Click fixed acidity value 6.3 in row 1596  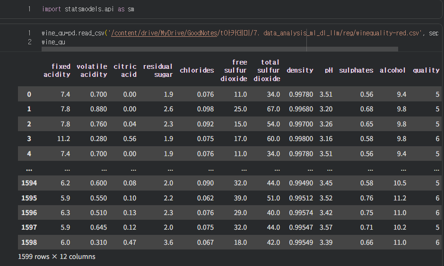click(65, 213)
